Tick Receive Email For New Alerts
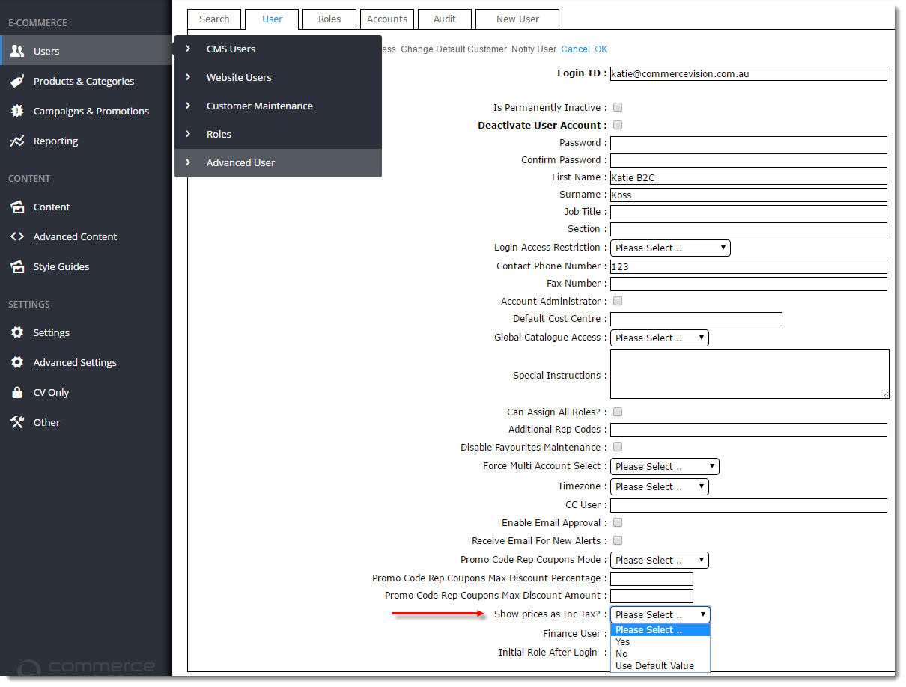Image resolution: width=906 pixels, height=687 pixels. (618, 541)
